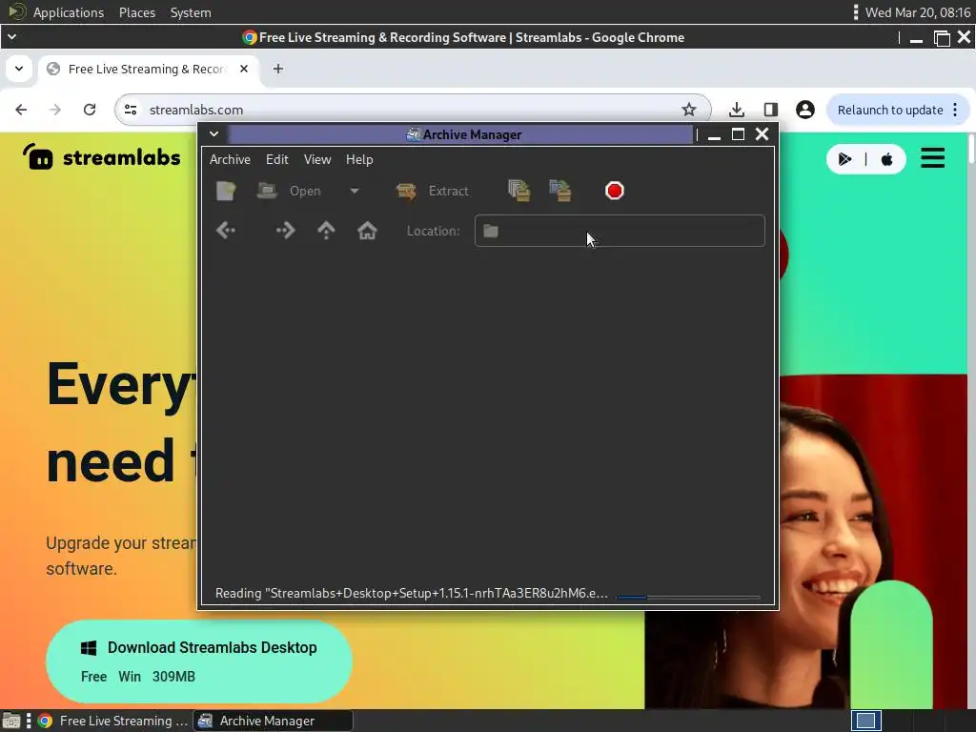Open the Places menu in top panel
Image resolution: width=976 pixels, height=732 pixels.
137,12
